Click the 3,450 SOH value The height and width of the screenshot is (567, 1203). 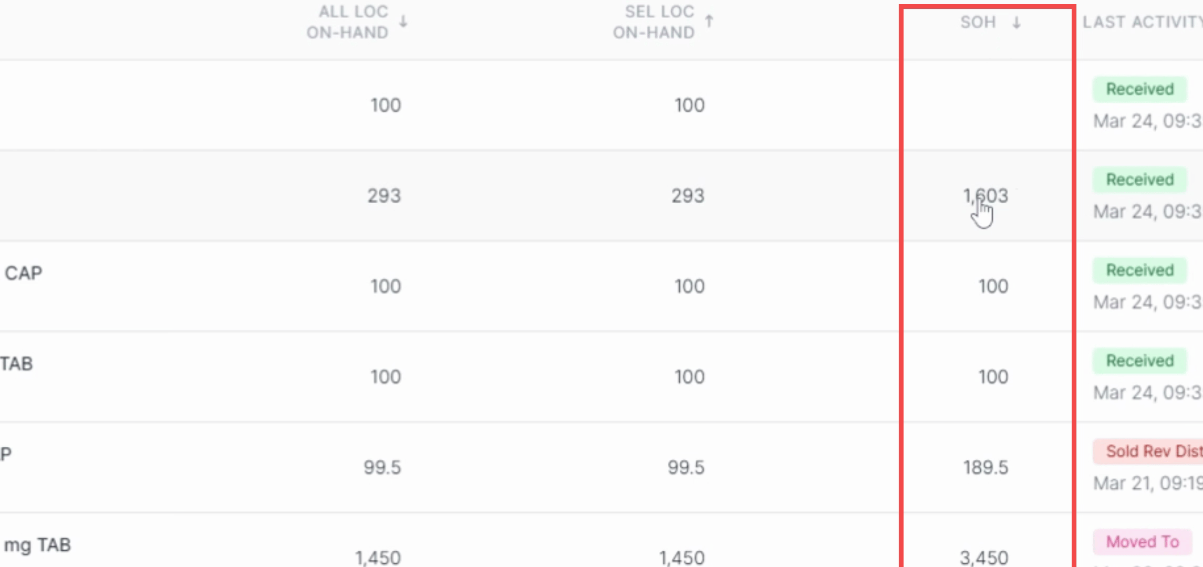click(984, 558)
